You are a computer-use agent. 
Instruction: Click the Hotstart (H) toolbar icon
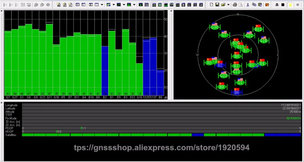point(5,5)
